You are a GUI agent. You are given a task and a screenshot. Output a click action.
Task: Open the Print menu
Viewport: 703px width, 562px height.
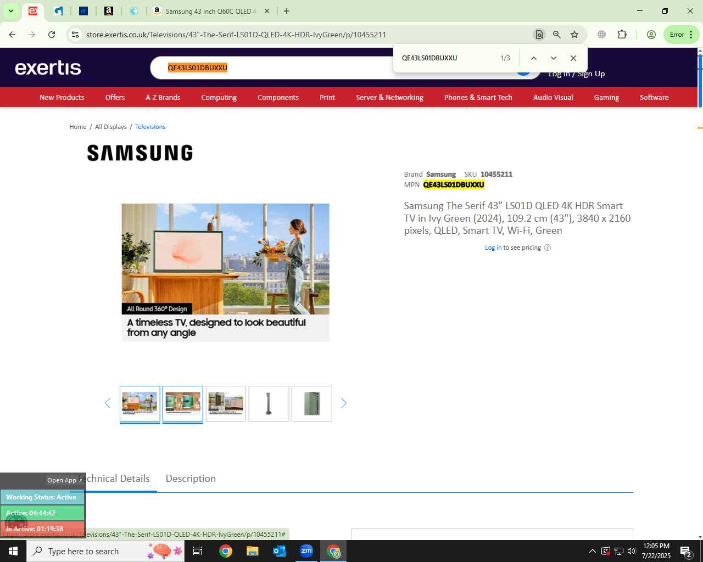327,97
